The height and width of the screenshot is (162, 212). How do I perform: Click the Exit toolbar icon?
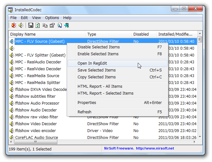(67, 25)
